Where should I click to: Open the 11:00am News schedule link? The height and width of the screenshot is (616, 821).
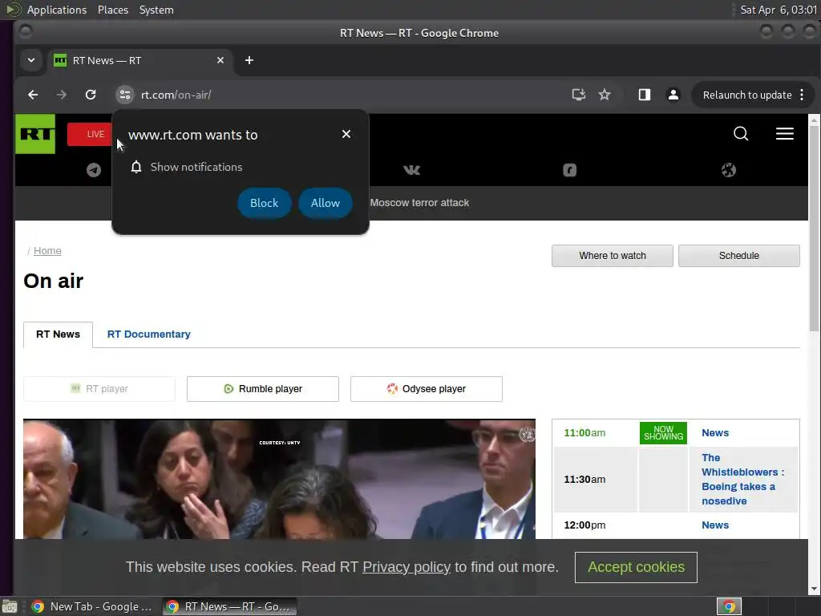[715, 432]
